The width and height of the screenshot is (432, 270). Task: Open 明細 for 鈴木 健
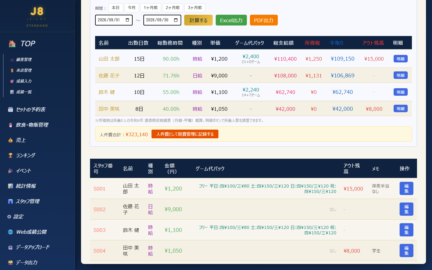click(400, 92)
